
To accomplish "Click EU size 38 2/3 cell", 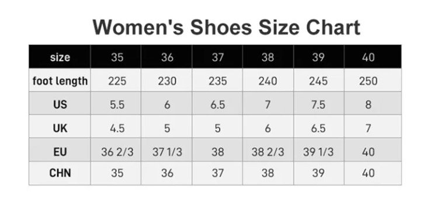I will [268, 150].
